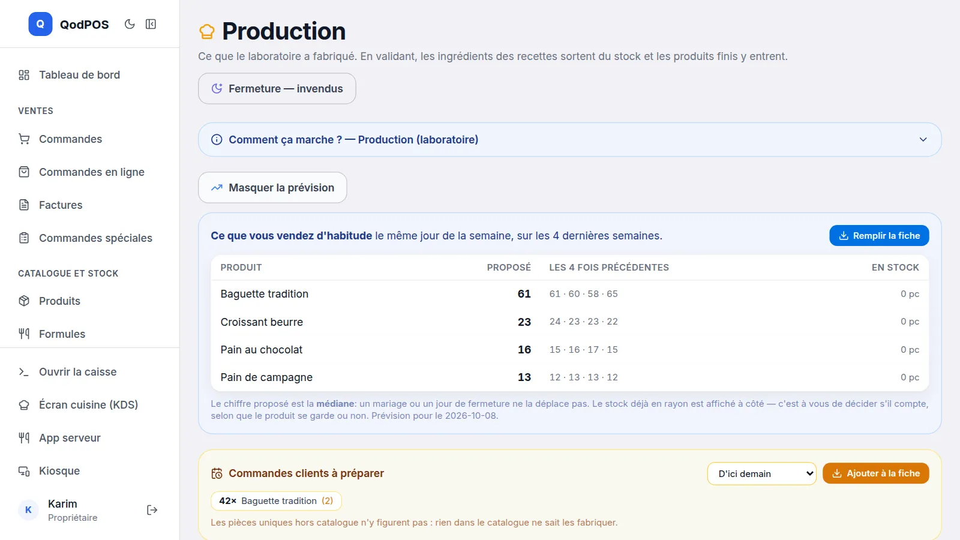The width and height of the screenshot is (960, 540).
Task: Click the chevron of help panel
Action: click(x=923, y=140)
